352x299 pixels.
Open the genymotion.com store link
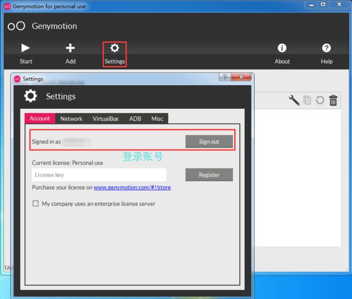(132, 187)
